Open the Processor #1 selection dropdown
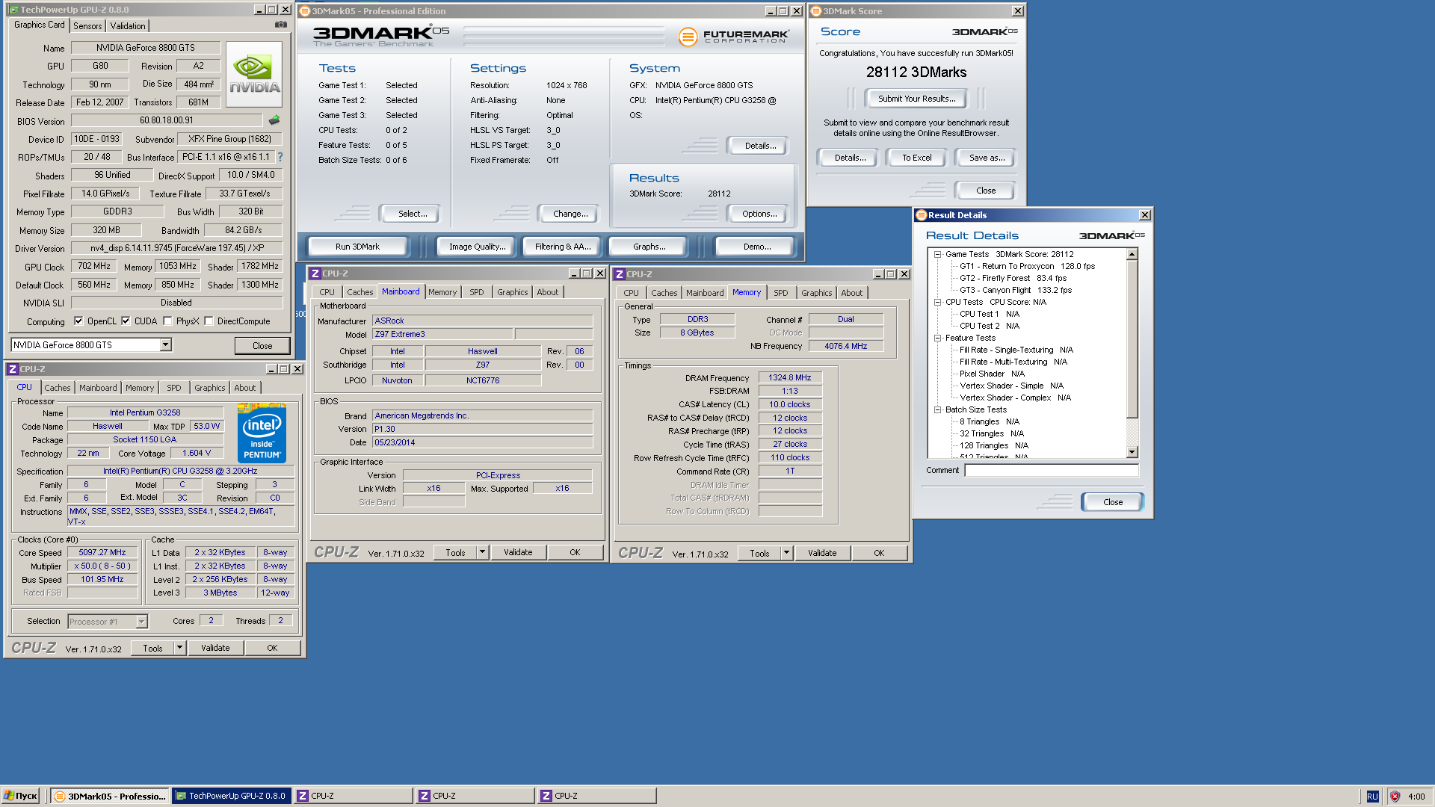Viewport: 1435px width, 807px height. (x=141, y=622)
